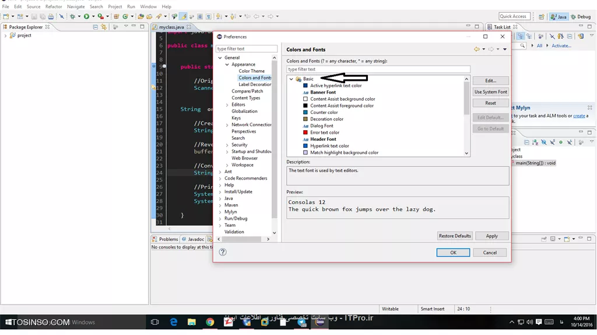Select Banner Font in the list

point(319,92)
